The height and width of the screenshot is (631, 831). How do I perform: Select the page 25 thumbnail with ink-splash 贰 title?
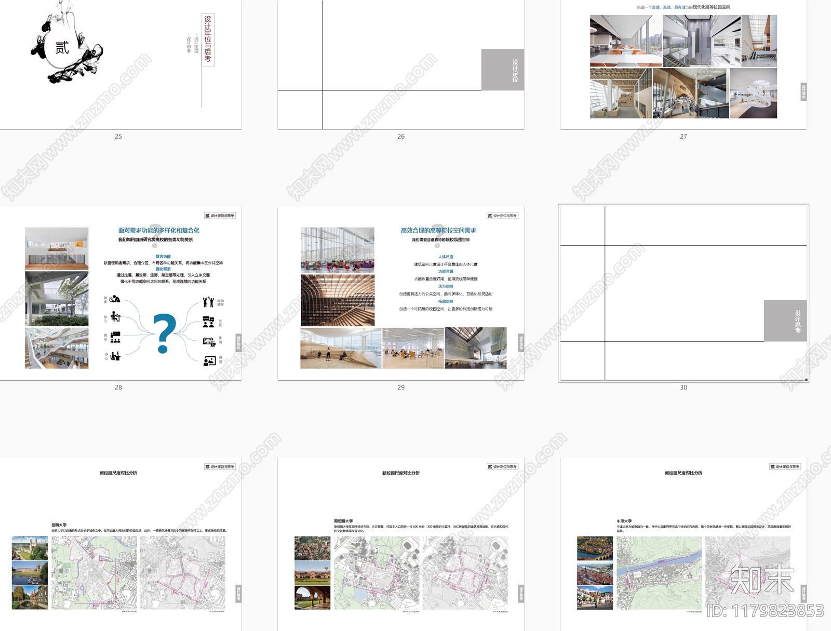point(120,64)
